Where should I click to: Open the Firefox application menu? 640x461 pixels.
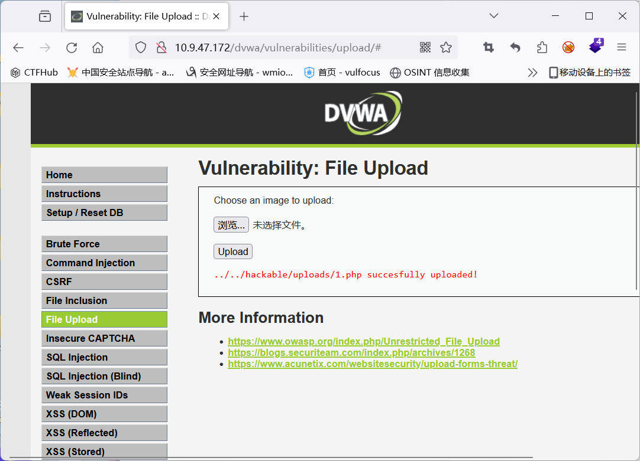(622, 47)
